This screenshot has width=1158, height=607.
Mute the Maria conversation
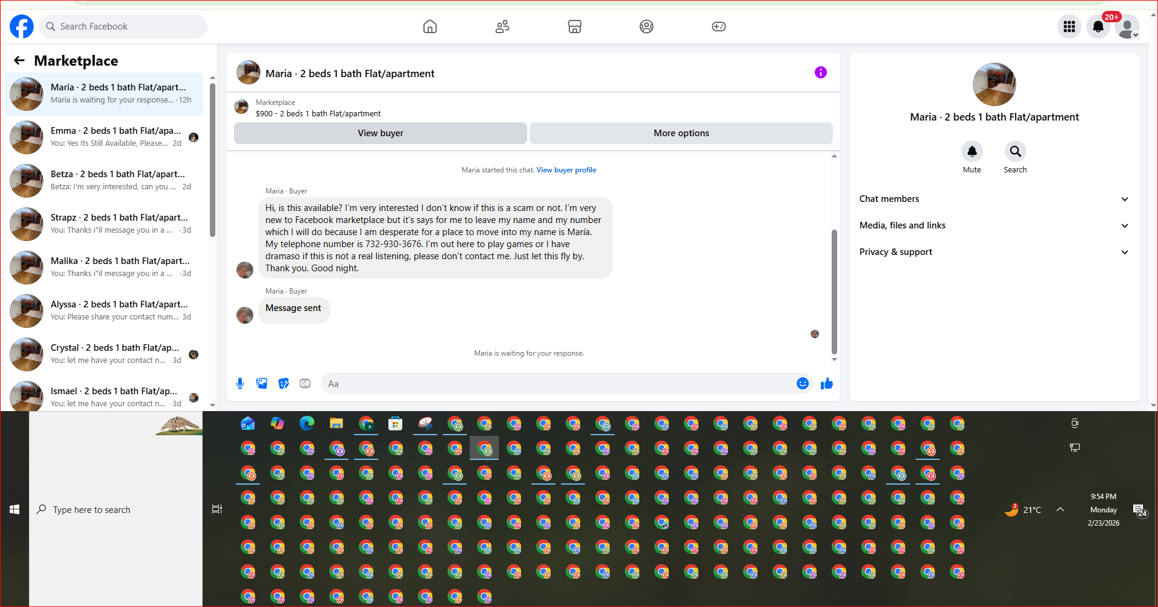(x=972, y=151)
